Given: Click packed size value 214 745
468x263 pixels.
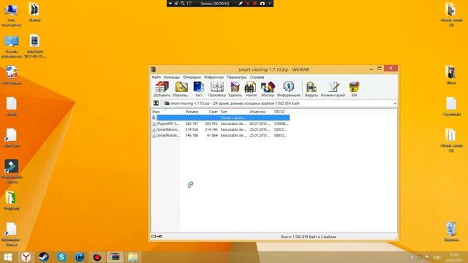Looking at the screenshot, I should (211, 129).
